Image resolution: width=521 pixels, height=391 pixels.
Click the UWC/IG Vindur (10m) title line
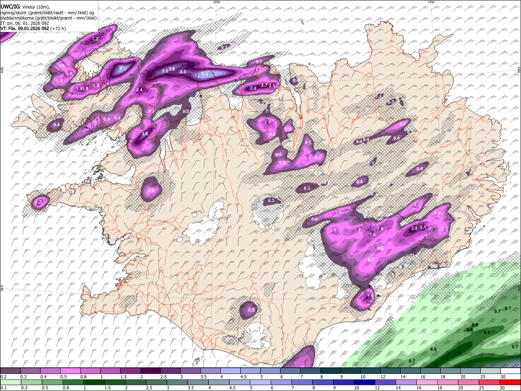25,7
